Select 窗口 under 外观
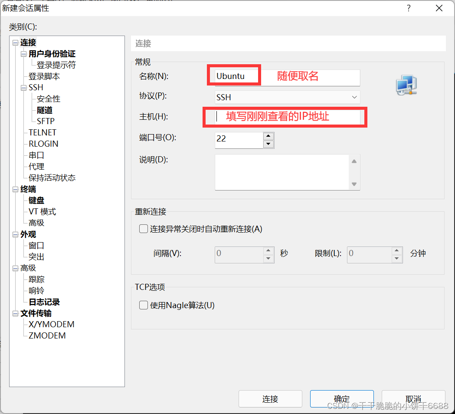Image resolution: width=455 pixels, height=414 pixels. click(36, 246)
